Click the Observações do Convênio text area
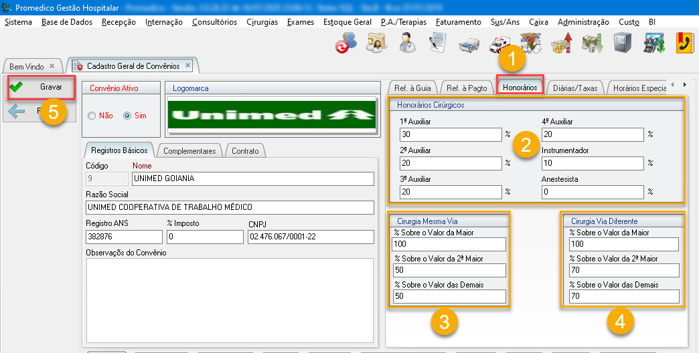Viewport: 699px width, 353px height. coord(230,300)
